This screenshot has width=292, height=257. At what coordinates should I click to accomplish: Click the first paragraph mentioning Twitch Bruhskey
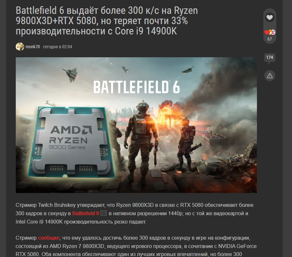[x=134, y=214]
